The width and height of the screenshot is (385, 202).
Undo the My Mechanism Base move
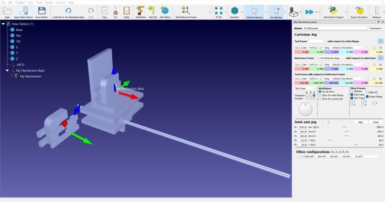[x=68, y=12]
